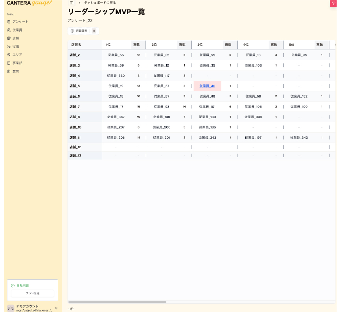Open the filter icon at top right
The height and width of the screenshot is (312, 337).
(x=333, y=3)
